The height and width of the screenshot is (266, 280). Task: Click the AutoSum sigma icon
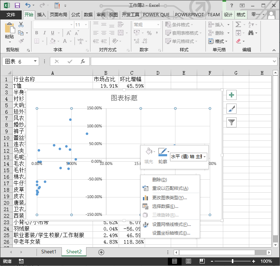(x=238, y=25)
